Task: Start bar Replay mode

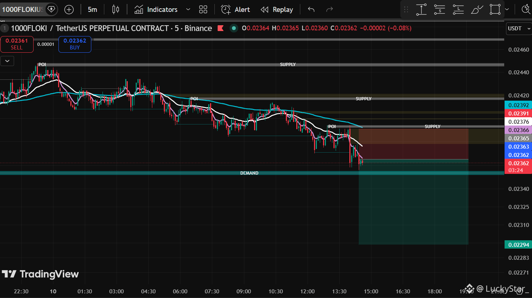Action: (x=277, y=10)
